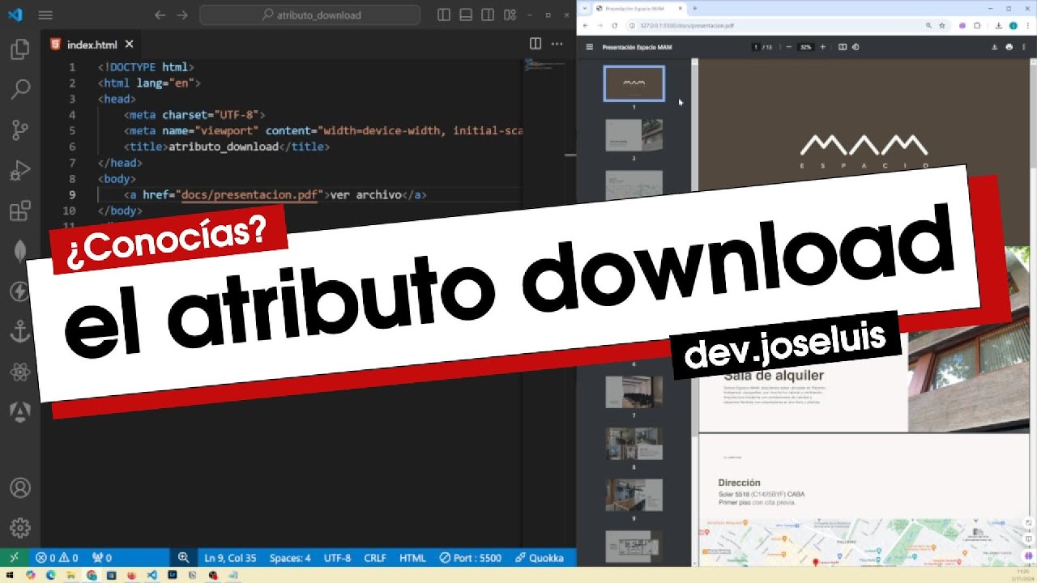
Task: Zoom in in the PDF viewer
Action: (822, 47)
